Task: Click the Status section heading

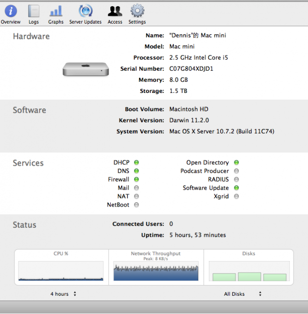Action: click(25, 225)
